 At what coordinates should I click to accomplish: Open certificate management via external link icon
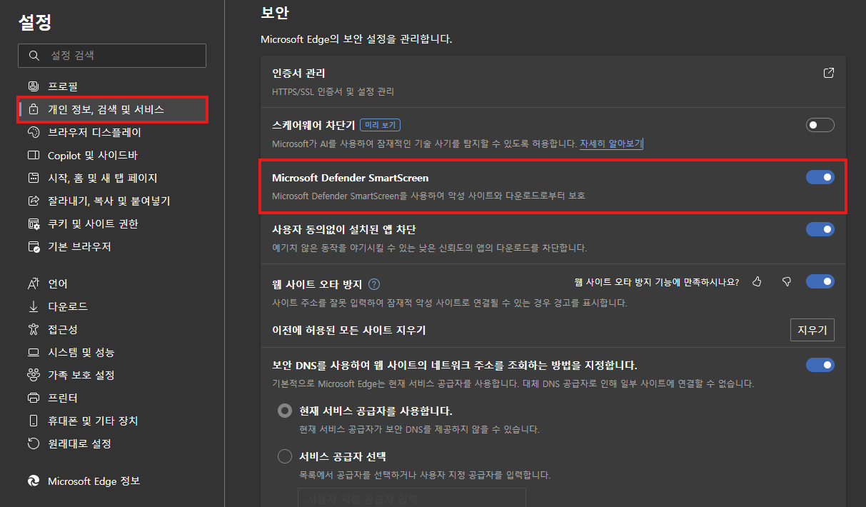click(x=828, y=73)
